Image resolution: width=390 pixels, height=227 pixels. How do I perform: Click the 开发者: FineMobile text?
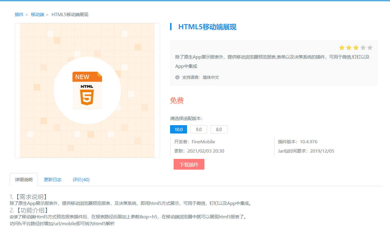click(195, 142)
